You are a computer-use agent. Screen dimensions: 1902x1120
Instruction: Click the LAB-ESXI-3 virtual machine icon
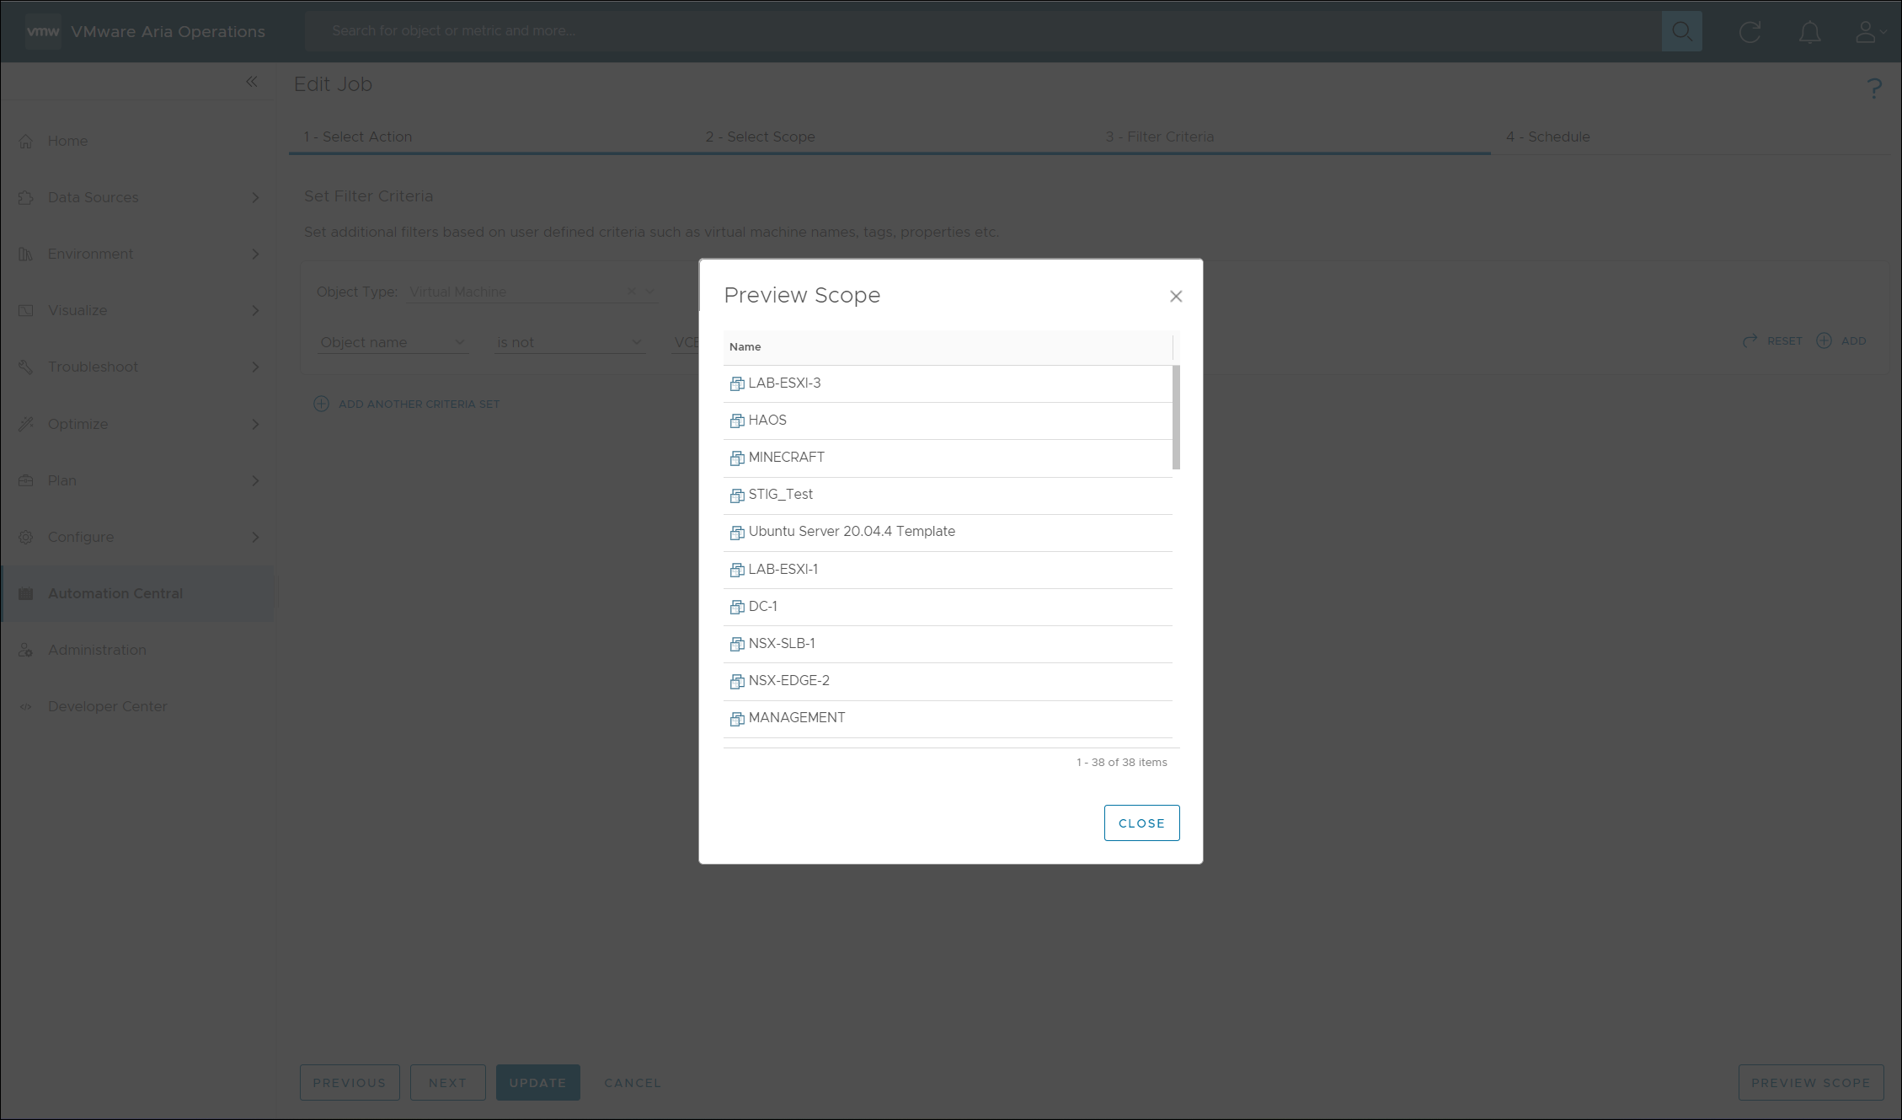point(737,383)
